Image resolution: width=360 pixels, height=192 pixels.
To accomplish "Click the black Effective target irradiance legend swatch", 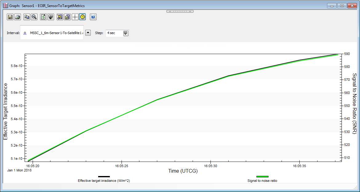I will click(104, 177).
